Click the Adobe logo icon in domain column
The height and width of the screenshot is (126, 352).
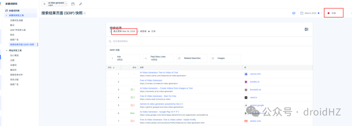[246, 121]
